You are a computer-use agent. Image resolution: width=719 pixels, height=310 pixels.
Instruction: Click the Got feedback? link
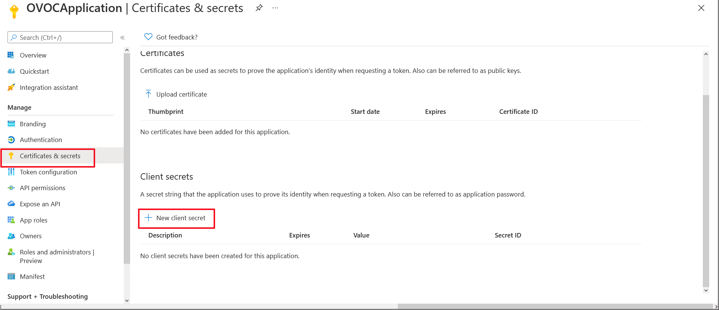(x=177, y=37)
